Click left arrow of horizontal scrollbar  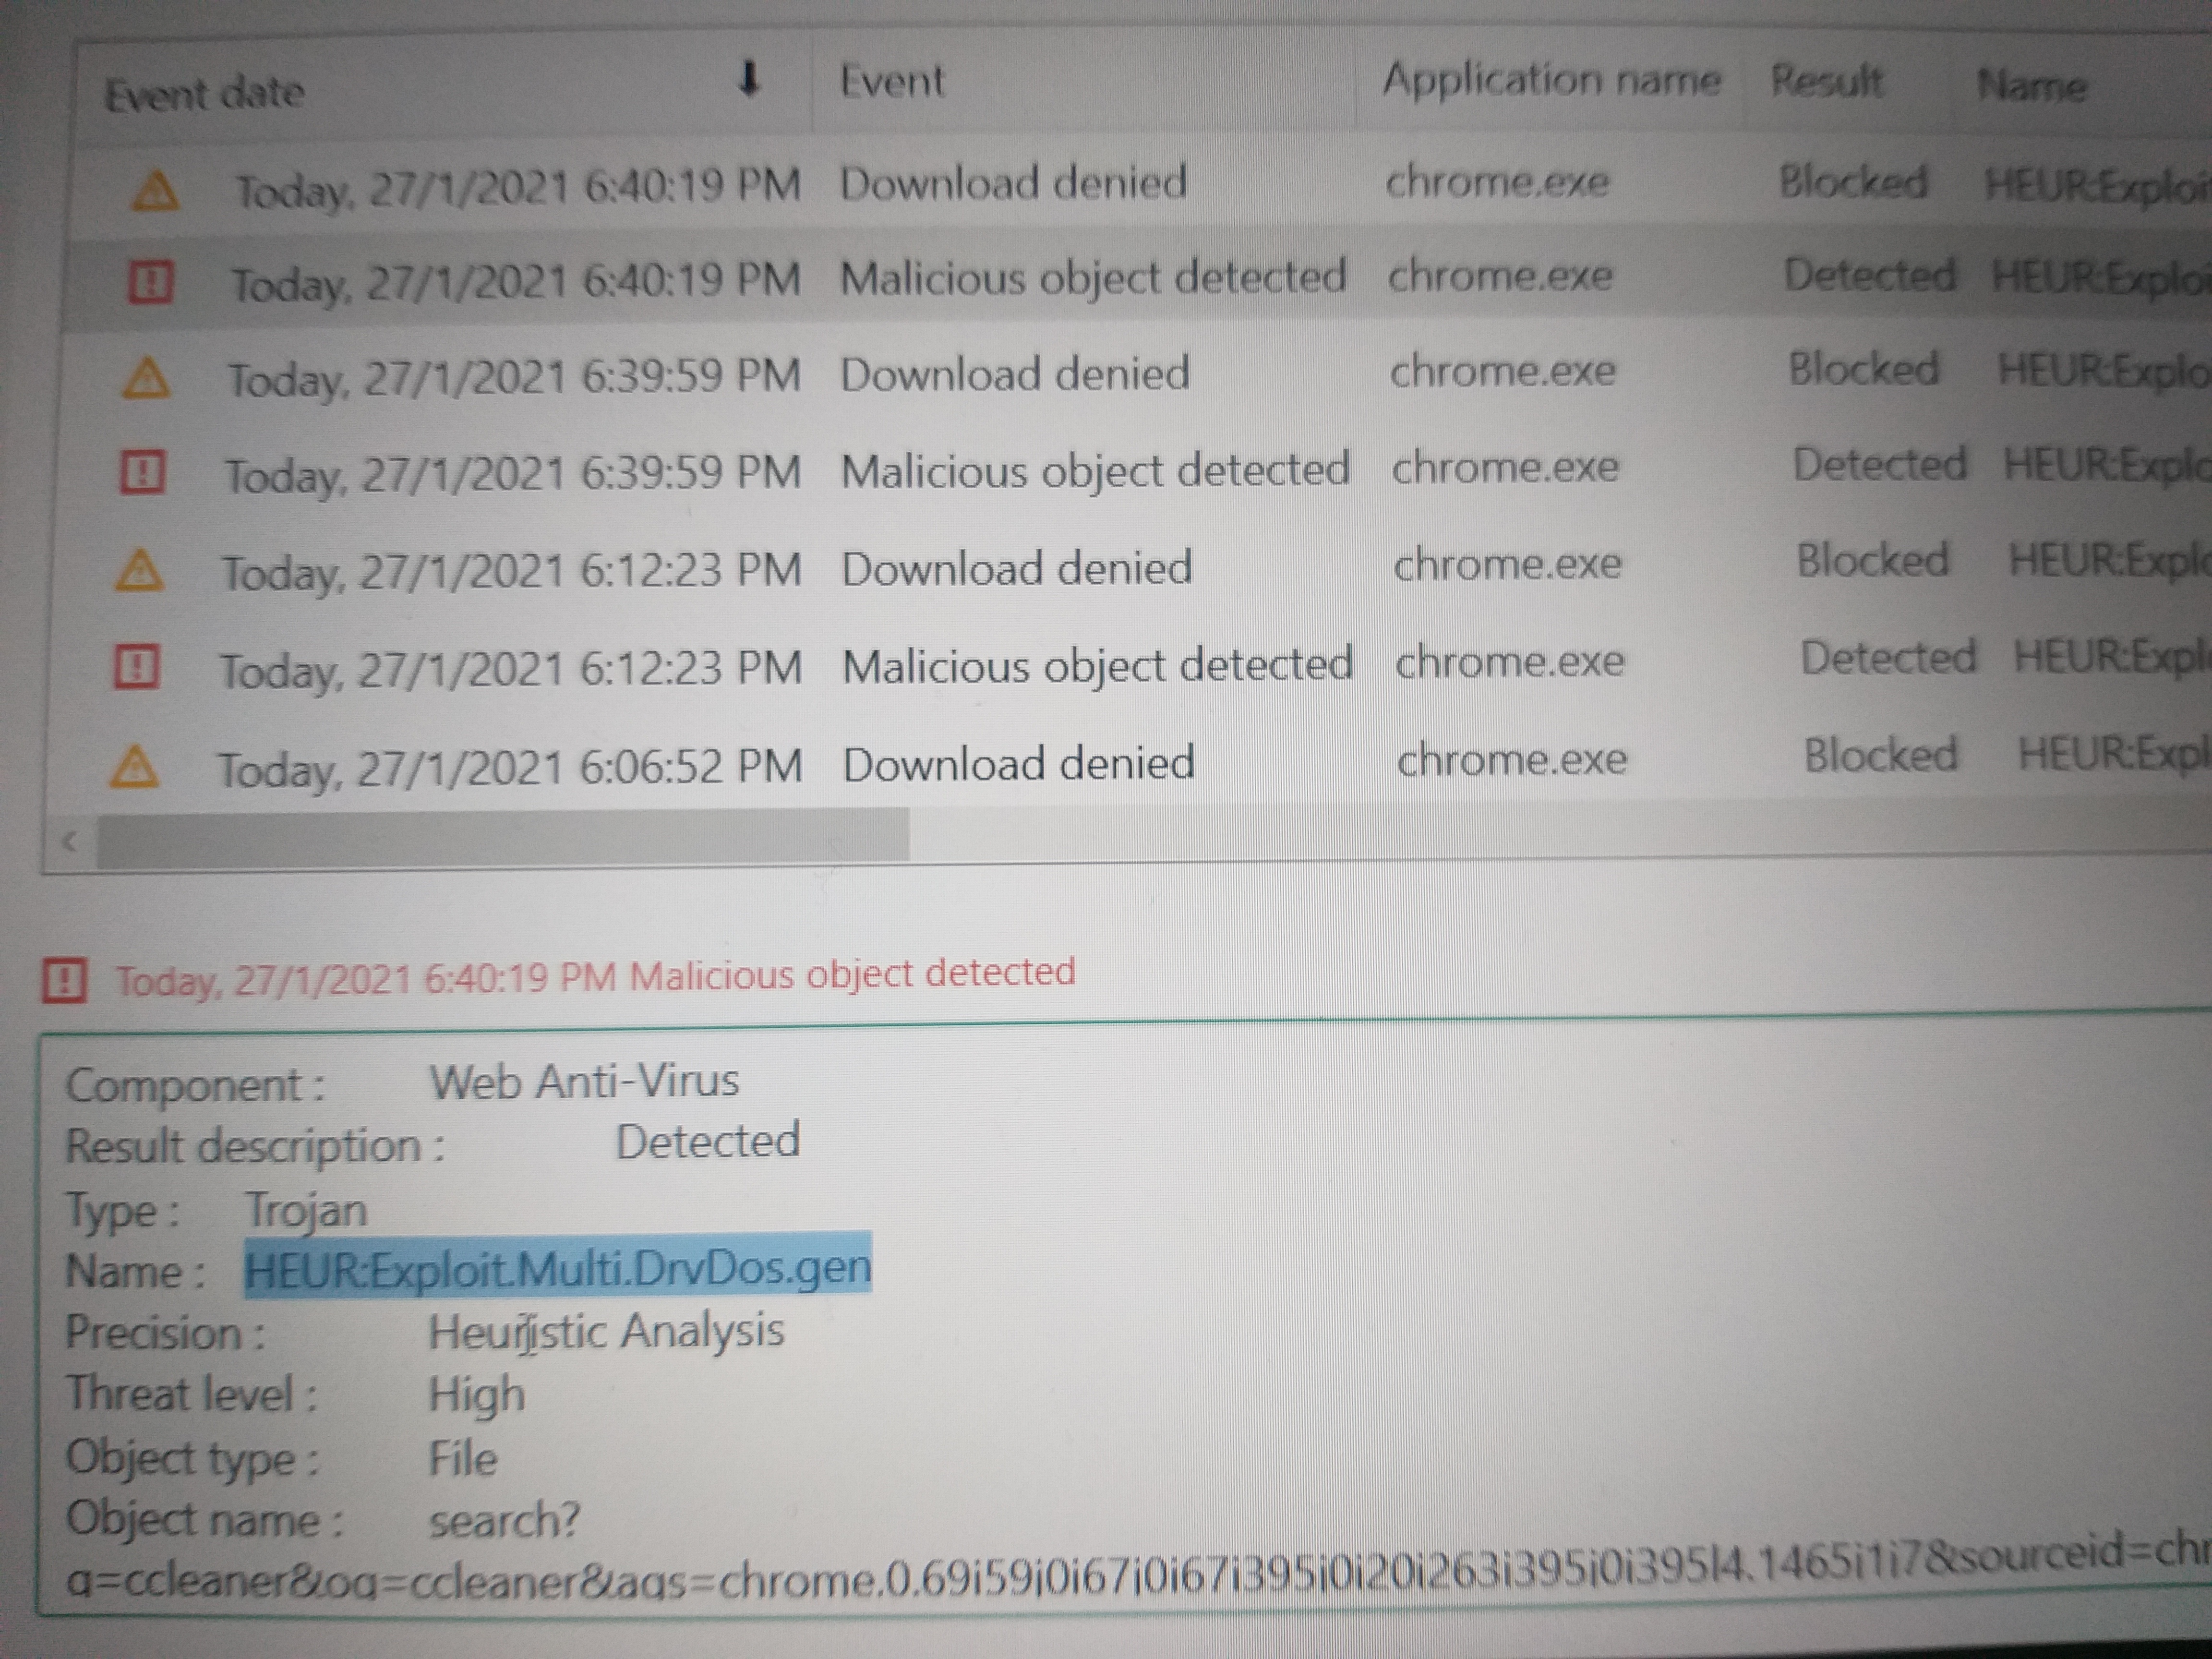point(70,842)
